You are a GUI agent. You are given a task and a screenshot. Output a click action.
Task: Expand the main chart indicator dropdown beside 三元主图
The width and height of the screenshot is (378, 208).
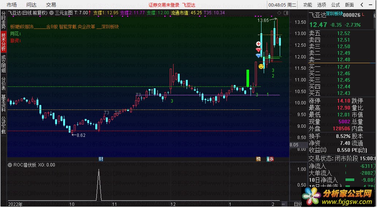click(51, 13)
